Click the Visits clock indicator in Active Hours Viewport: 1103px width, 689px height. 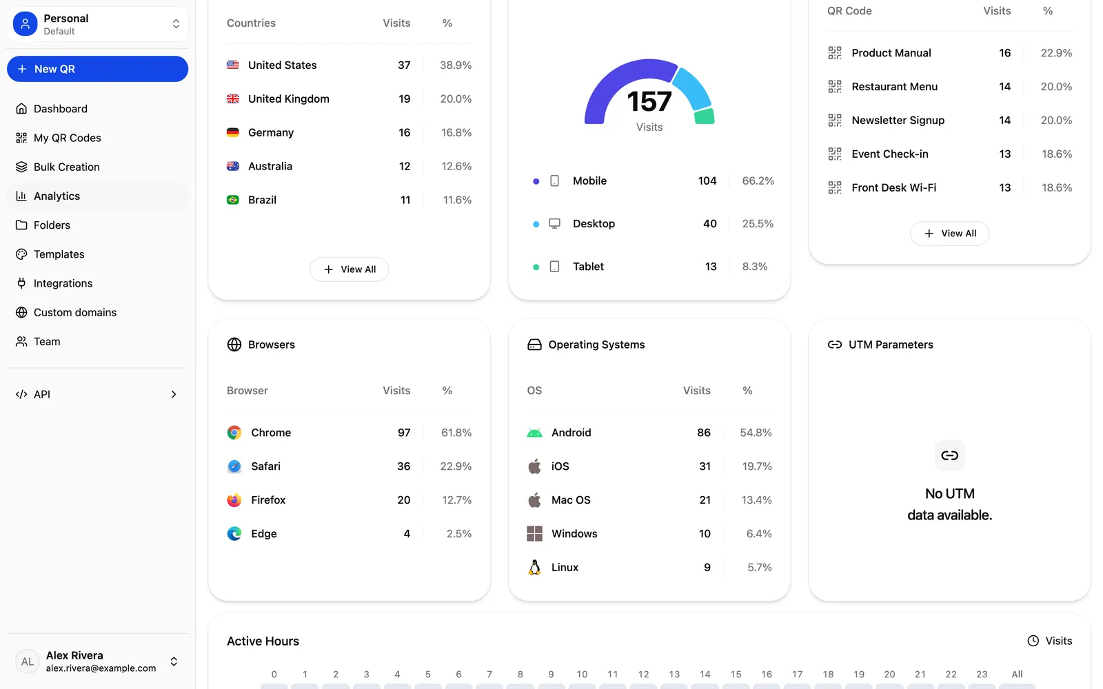pyautogui.click(x=1050, y=641)
